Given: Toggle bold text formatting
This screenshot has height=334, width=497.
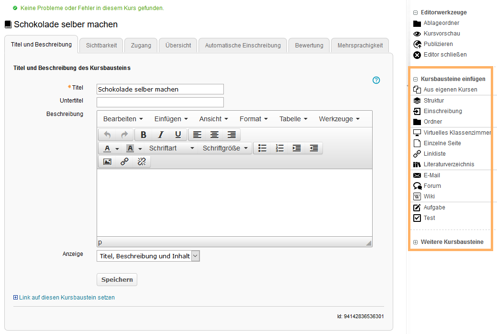Looking at the screenshot, I should point(143,135).
